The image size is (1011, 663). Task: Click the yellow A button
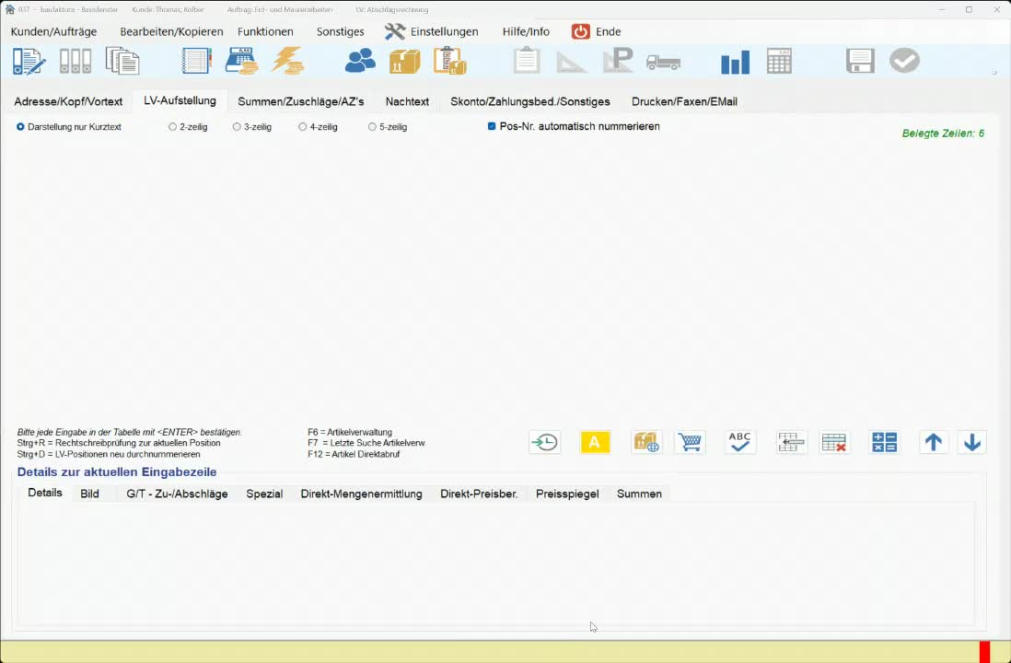pyautogui.click(x=595, y=442)
